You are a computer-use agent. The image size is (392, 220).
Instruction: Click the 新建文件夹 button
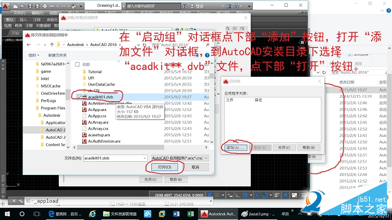pyautogui.click(x=57, y=55)
